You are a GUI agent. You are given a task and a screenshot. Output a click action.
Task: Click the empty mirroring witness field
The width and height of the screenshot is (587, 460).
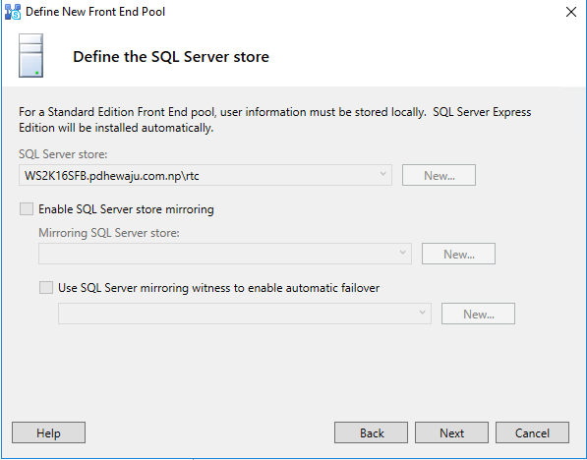coord(245,314)
